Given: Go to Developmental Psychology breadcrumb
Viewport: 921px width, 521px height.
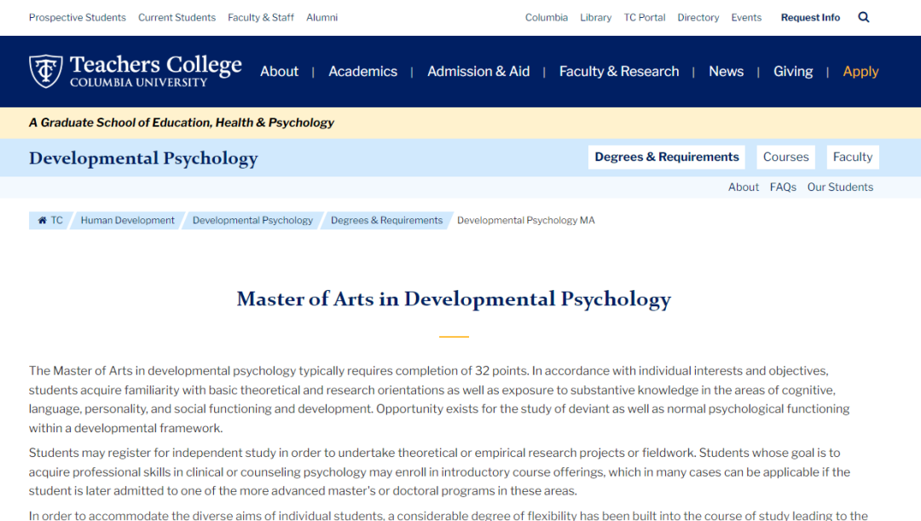Looking at the screenshot, I should tap(252, 220).
